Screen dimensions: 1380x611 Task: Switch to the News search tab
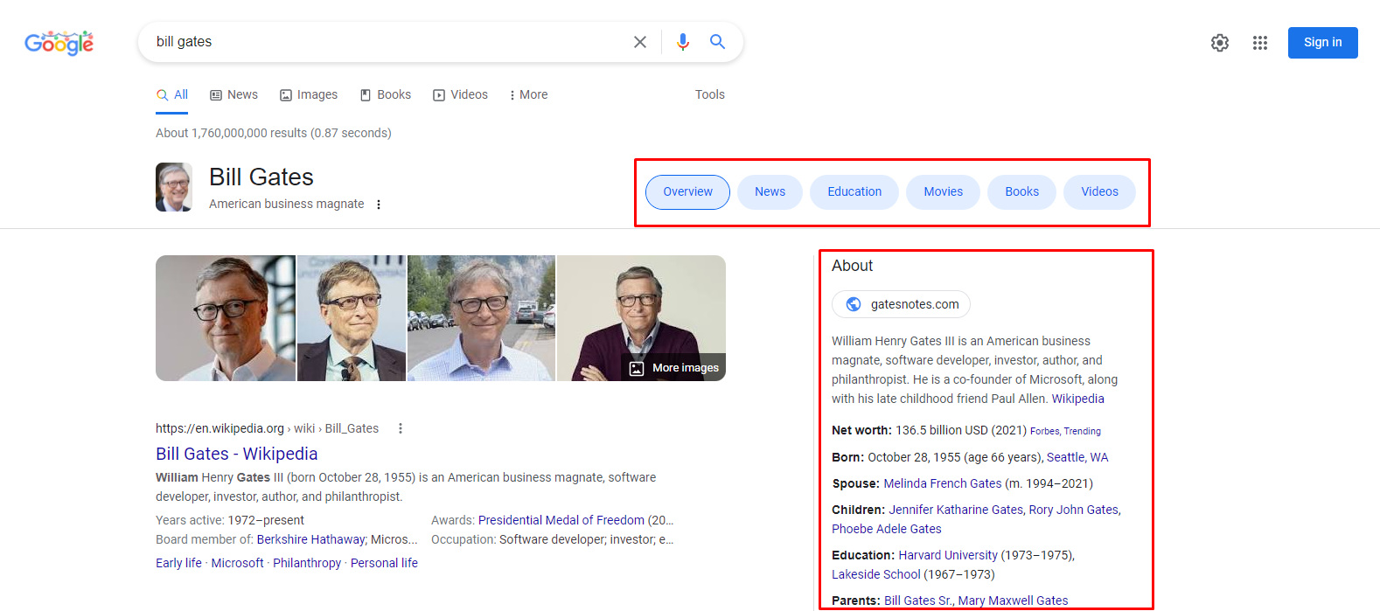(234, 94)
